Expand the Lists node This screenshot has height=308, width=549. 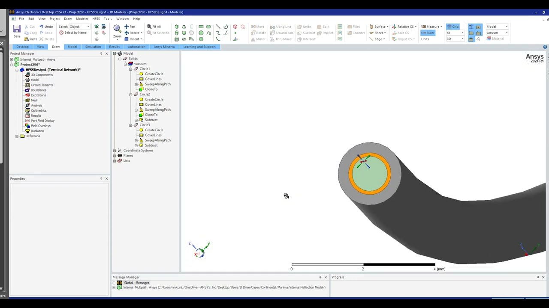point(115,161)
